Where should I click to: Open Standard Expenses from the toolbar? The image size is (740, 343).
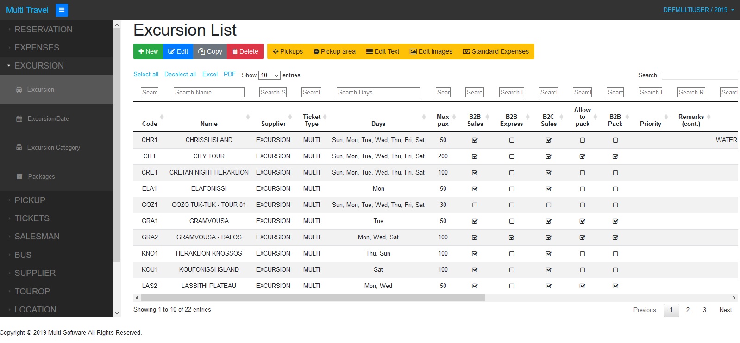(495, 51)
